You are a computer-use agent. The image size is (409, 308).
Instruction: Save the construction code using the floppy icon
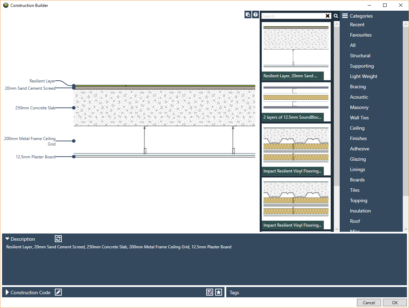tap(210, 292)
